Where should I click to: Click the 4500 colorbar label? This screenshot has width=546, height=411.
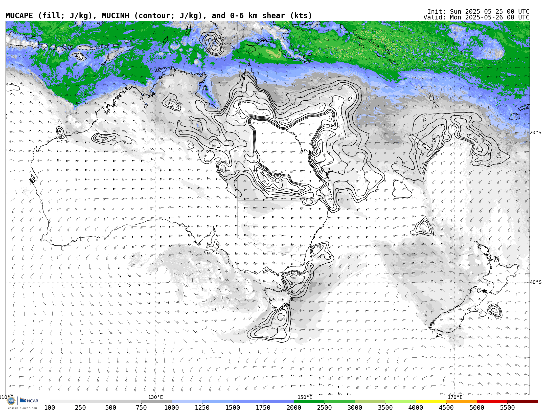[446, 407]
